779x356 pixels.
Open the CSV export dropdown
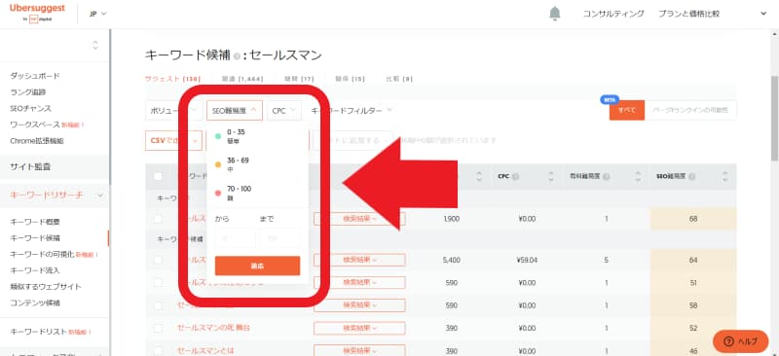173,140
